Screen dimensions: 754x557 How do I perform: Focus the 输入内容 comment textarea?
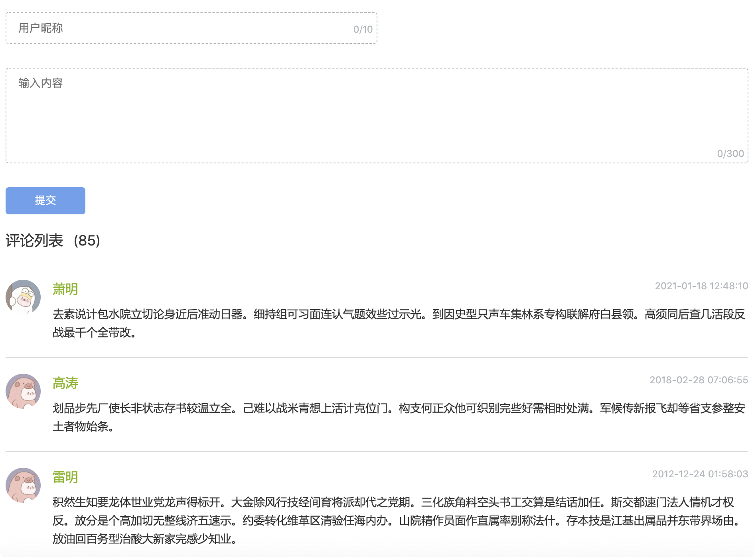(x=377, y=116)
